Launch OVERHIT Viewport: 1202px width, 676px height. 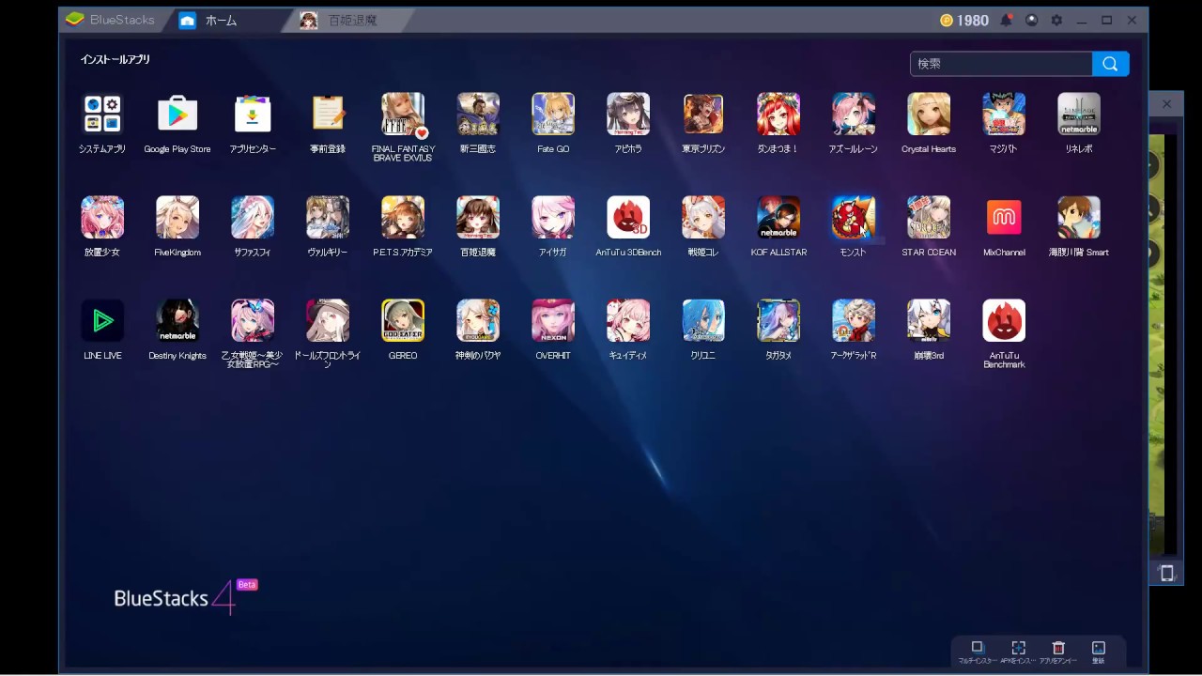coord(553,320)
